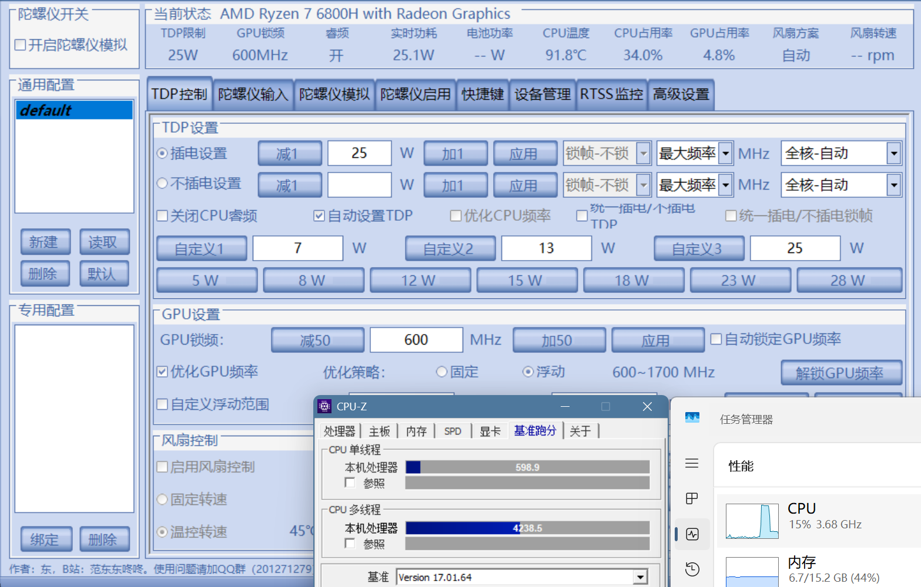Check 统一插电/不插电锁帧 option

pos(731,215)
